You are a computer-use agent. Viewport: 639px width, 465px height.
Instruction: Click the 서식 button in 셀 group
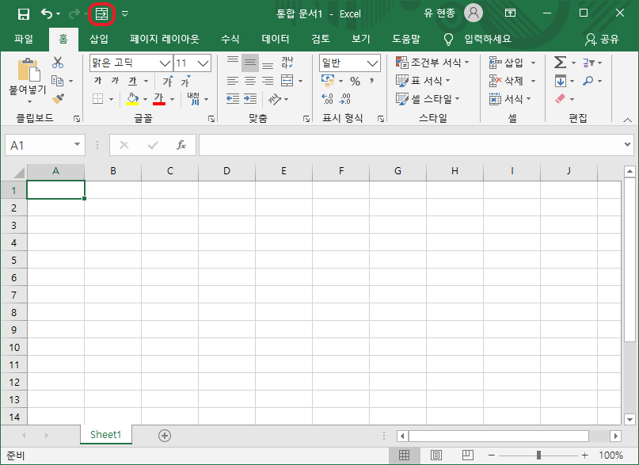510,98
